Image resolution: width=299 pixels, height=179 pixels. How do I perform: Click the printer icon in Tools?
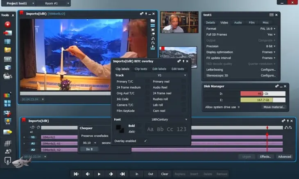click(7, 76)
